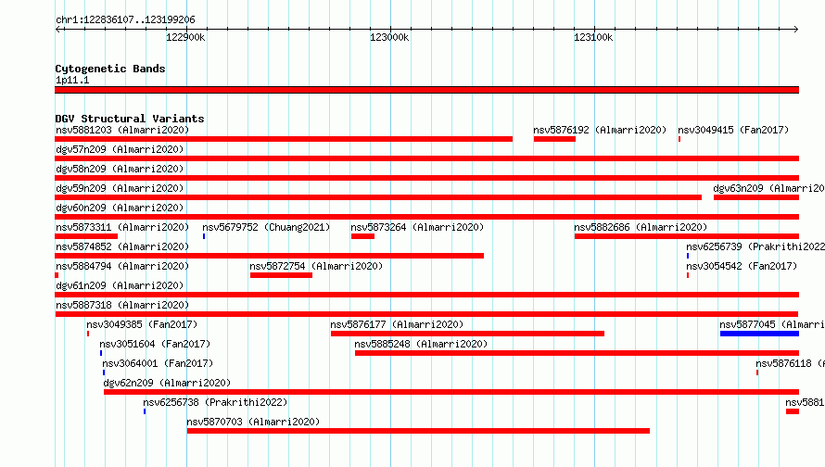
Task: Click the nsv5876118 variant label
Action: pos(791,363)
